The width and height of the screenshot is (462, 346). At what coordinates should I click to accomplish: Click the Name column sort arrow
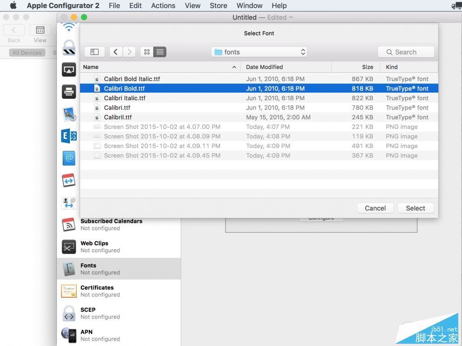click(x=234, y=67)
